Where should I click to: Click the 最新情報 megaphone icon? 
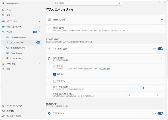[3, 111]
